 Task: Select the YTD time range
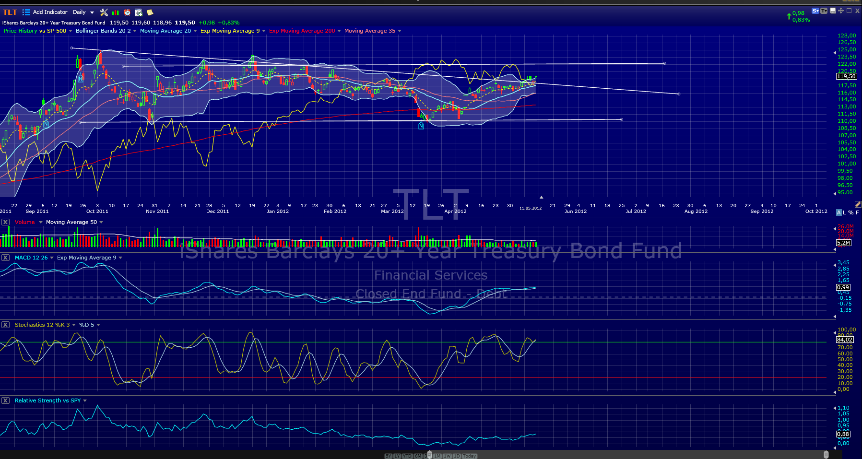(407, 456)
